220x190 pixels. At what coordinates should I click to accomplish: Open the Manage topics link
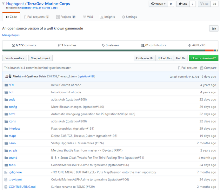pos(11,35)
